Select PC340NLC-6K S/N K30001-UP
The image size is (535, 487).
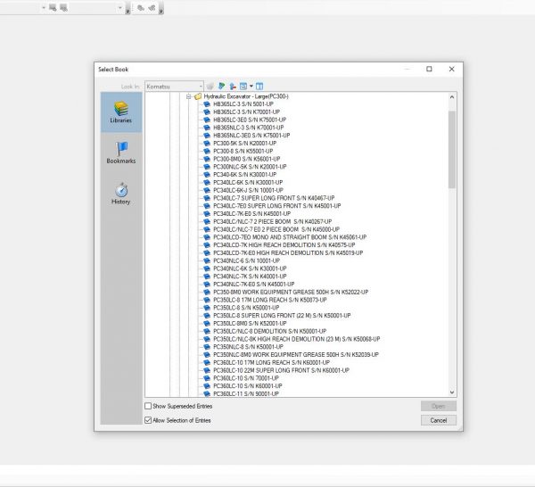tap(250, 268)
